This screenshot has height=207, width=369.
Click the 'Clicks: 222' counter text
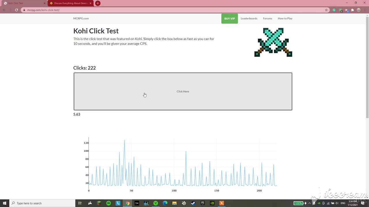(84, 68)
